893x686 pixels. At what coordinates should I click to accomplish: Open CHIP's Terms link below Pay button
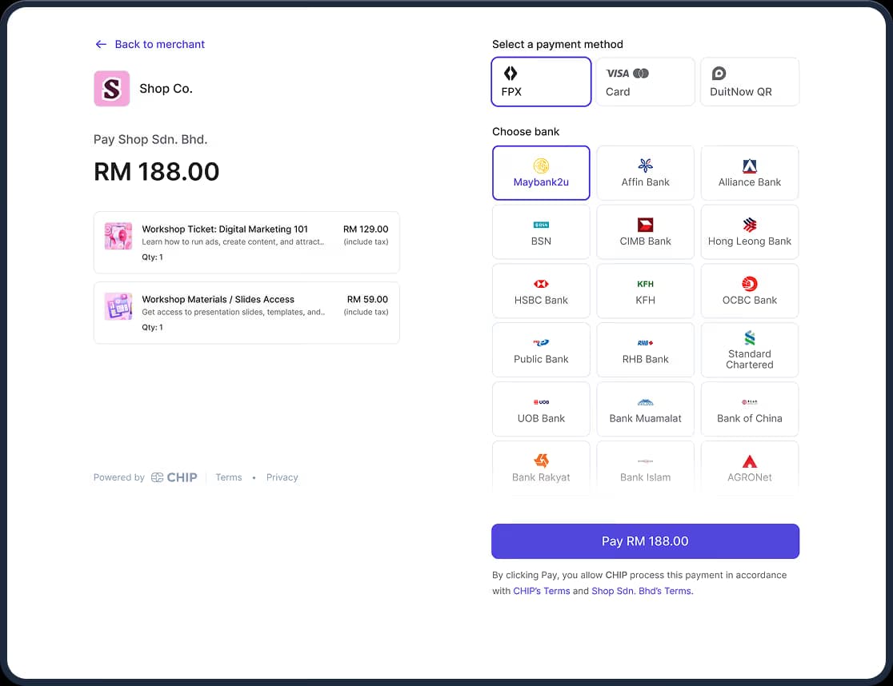click(x=541, y=591)
